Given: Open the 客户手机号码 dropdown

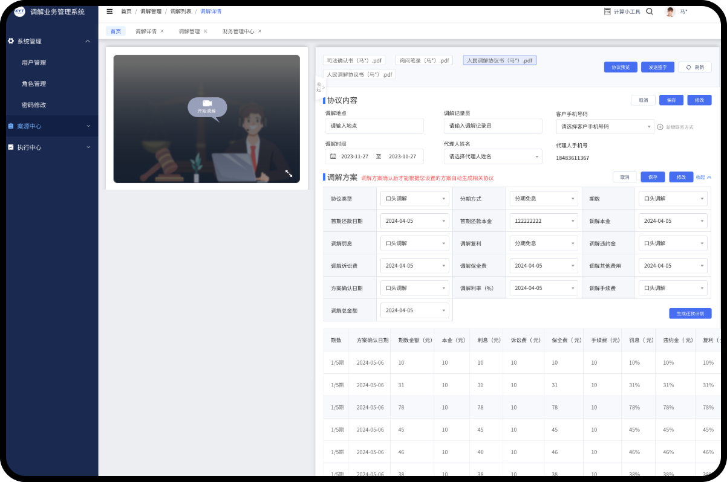Looking at the screenshot, I should 604,127.
